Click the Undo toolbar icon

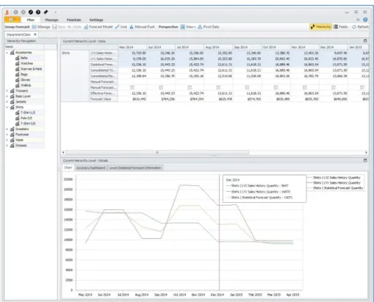(69, 26)
